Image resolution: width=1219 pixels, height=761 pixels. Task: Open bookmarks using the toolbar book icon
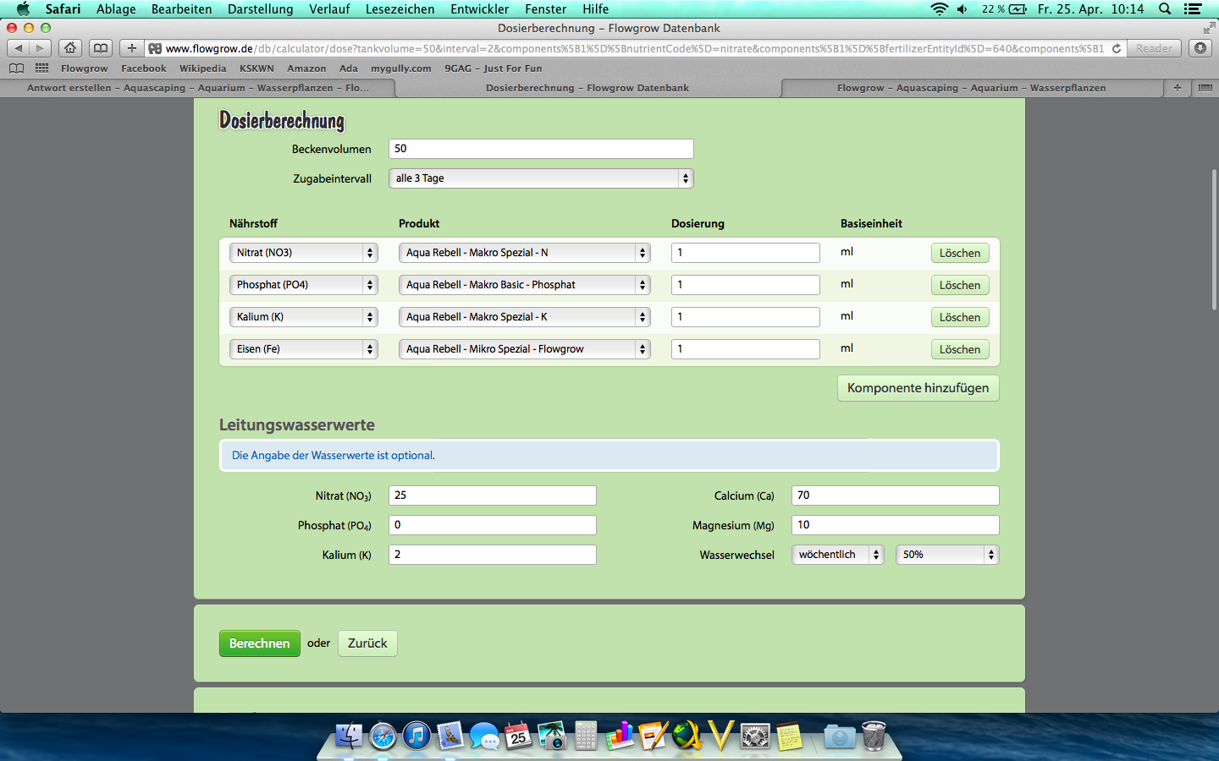[x=101, y=48]
